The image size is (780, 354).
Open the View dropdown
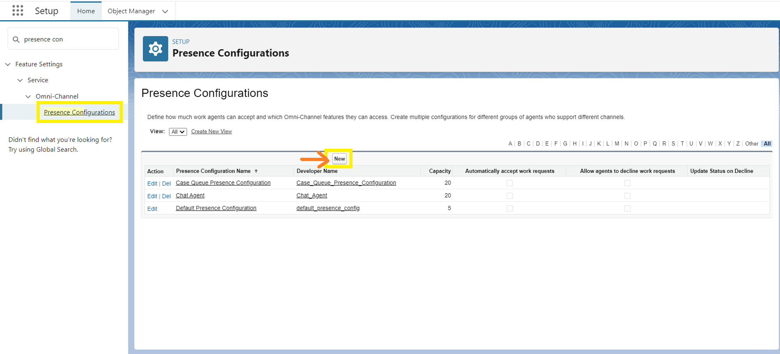click(178, 131)
